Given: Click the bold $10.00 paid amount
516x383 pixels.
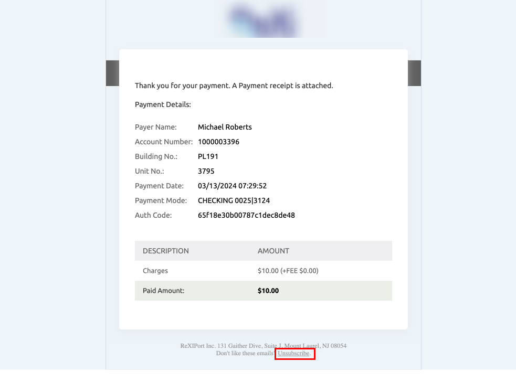Looking at the screenshot, I should point(268,291).
